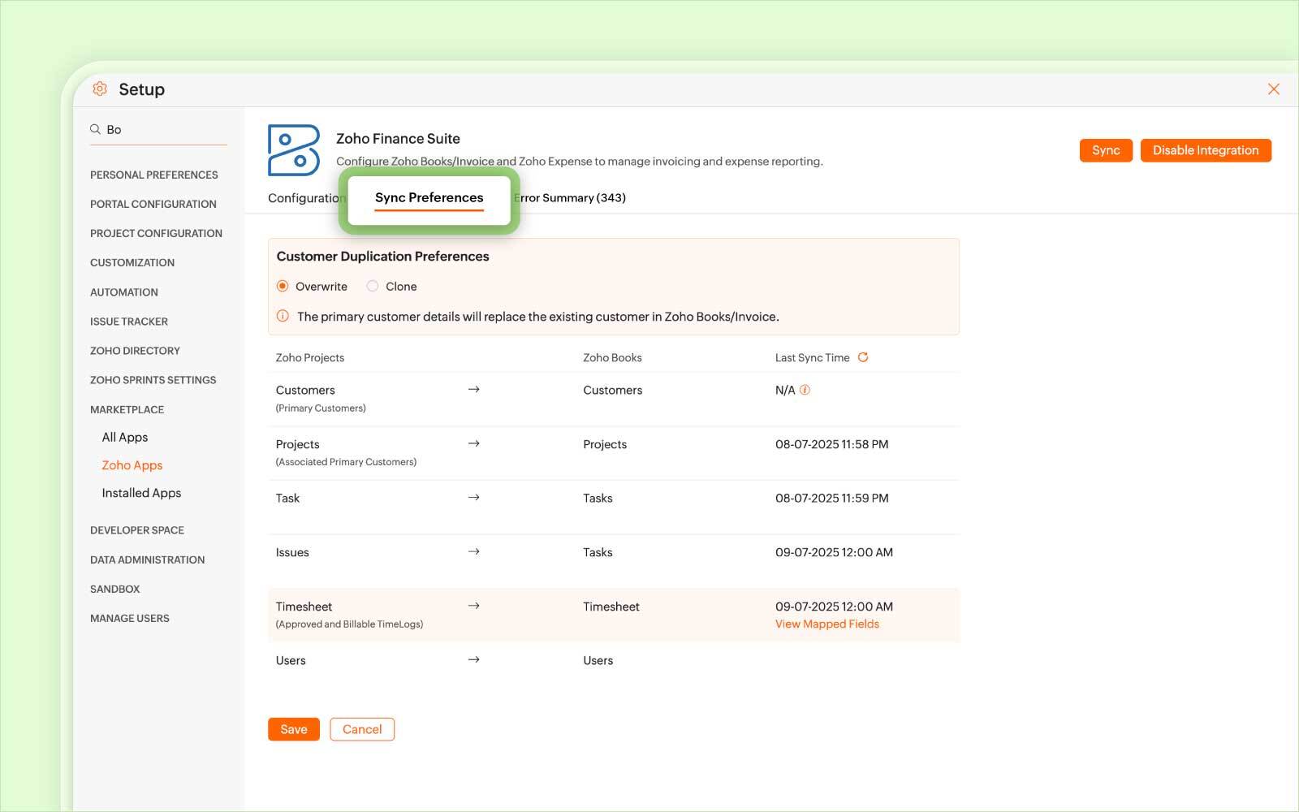Click the arrow icon in the Issues row
Viewport: 1299px width, 812px height.
point(474,551)
